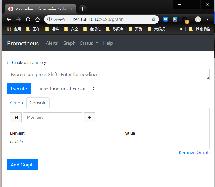Click the Prometheus brand title
Viewport: 215px width, 187px height.
click(x=23, y=43)
